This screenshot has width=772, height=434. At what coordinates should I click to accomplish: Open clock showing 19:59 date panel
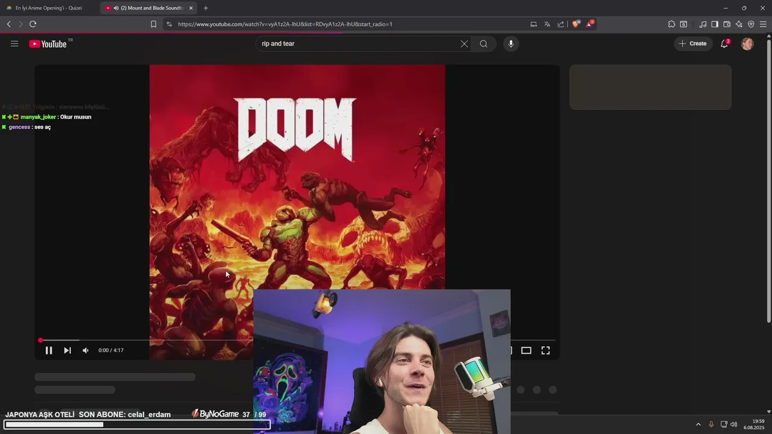(754, 424)
